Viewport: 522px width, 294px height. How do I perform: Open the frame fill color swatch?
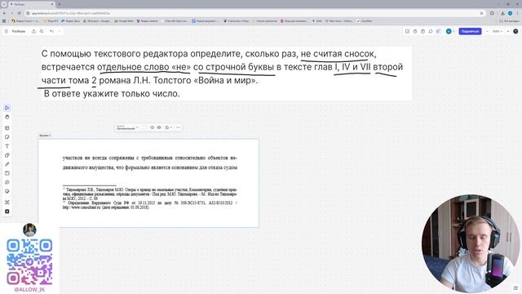point(144,127)
